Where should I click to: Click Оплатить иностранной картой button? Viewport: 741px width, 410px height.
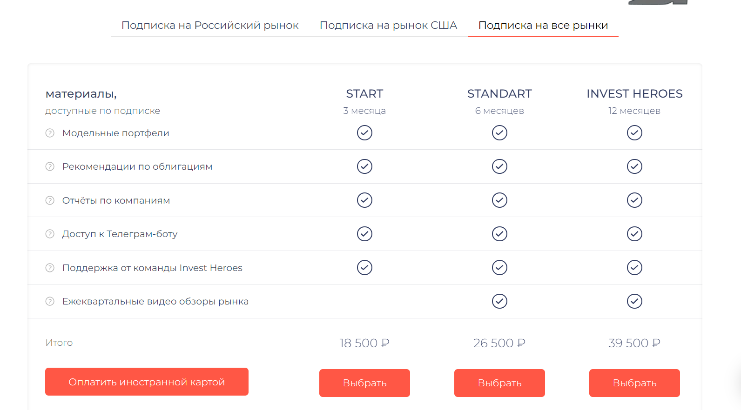coord(147,382)
